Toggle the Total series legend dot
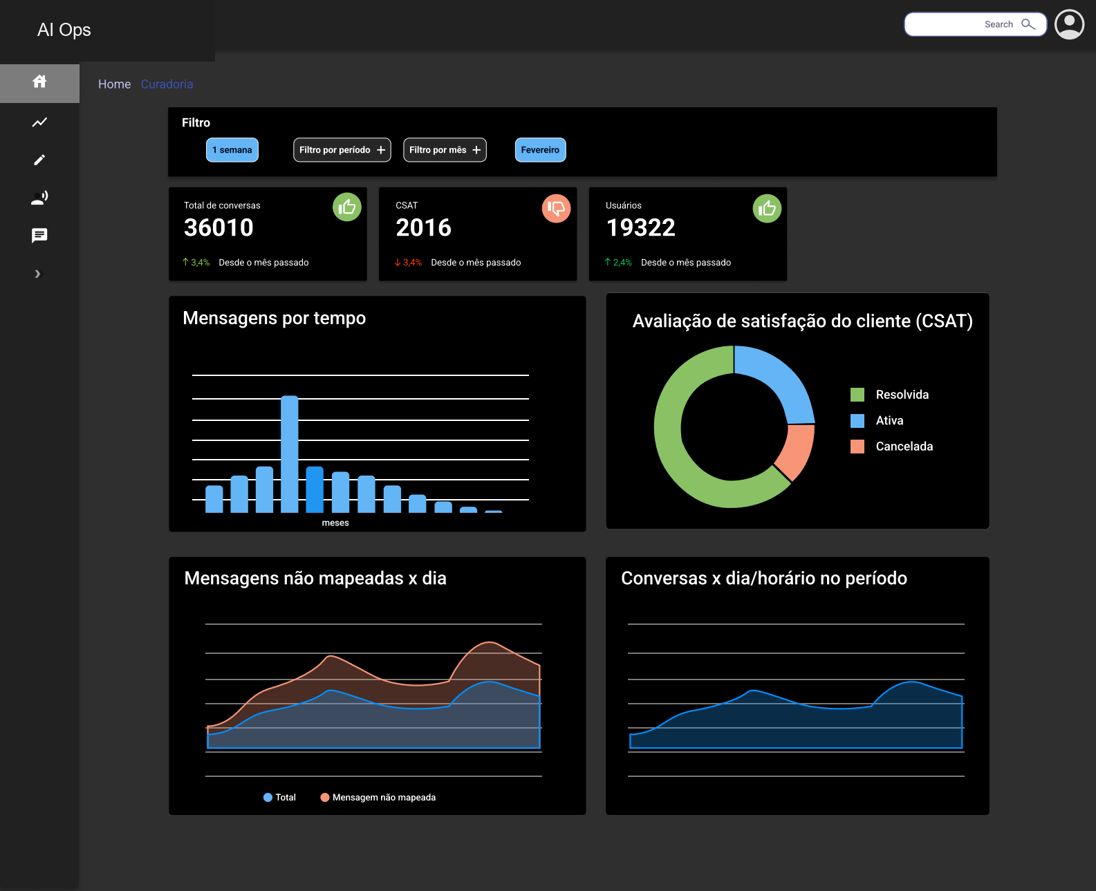The image size is (1096, 891). pyautogui.click(x=268, y=798)
